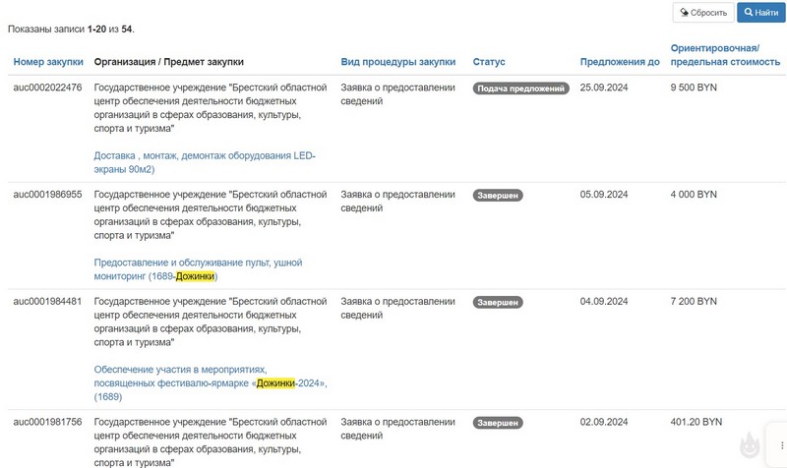Select procurement number auc0001984481
The width and height of the screenshot is (787, 468).
[47, 302]
